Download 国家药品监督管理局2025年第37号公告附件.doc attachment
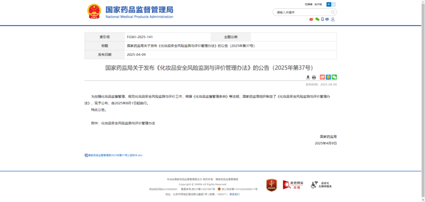Viewport: 425px width, 202px height. 115,155
